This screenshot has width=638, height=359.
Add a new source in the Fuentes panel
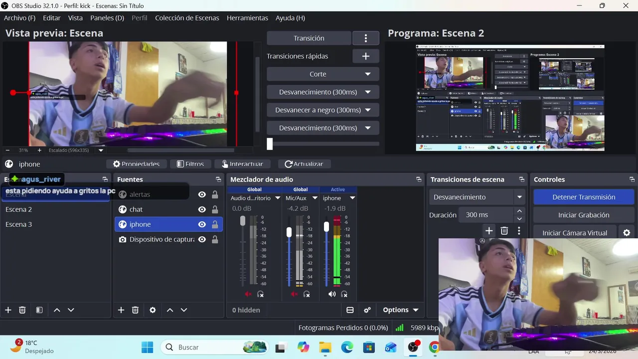point(121,310)
